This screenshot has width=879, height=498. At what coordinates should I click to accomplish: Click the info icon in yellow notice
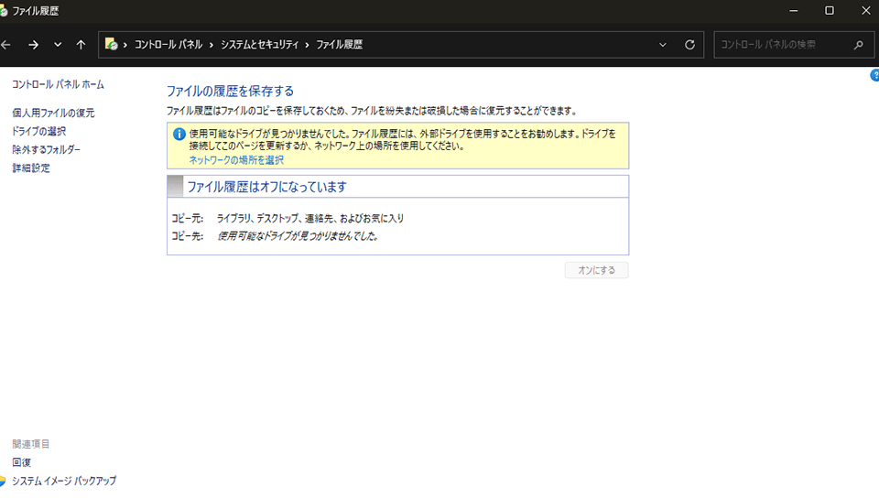click(x=179, y=135)
